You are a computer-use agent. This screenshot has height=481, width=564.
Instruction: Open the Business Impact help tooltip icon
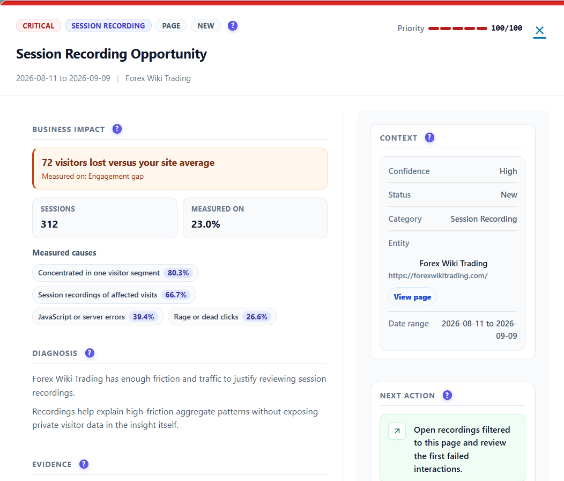tap(117, 129)
